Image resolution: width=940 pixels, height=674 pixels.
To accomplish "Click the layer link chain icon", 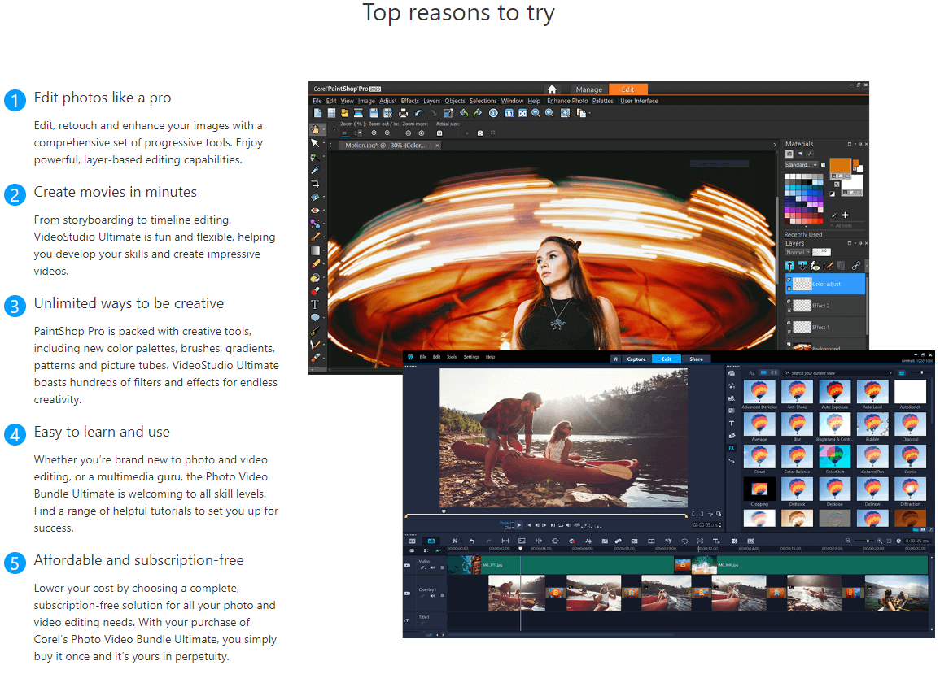I will click(x=855, y=266).
